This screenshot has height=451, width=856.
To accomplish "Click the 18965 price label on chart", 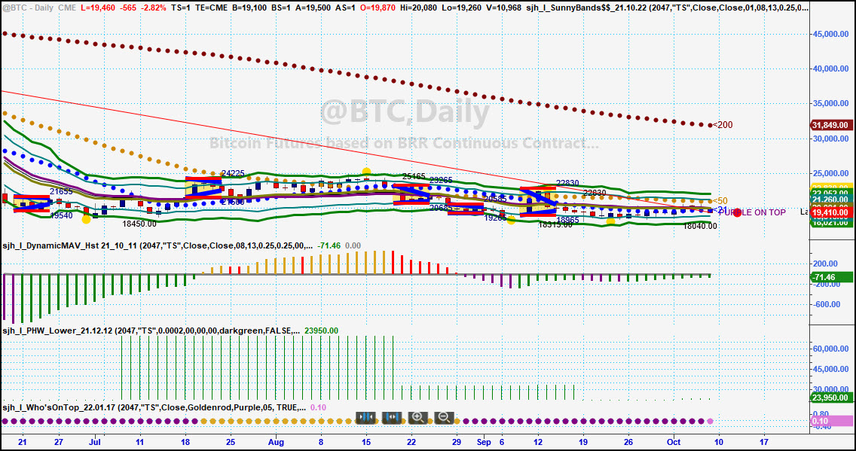I will point(567,220).
